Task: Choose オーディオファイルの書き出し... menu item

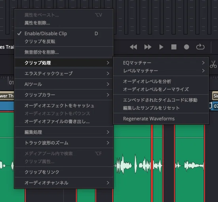Action: click(64, 122)
